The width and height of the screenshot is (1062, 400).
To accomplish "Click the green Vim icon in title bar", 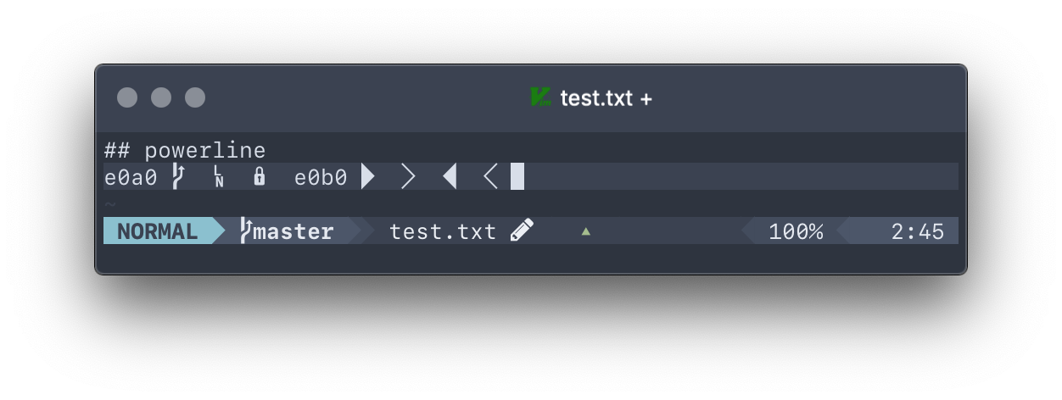I will pyautogui.click(x=540, y=97).
